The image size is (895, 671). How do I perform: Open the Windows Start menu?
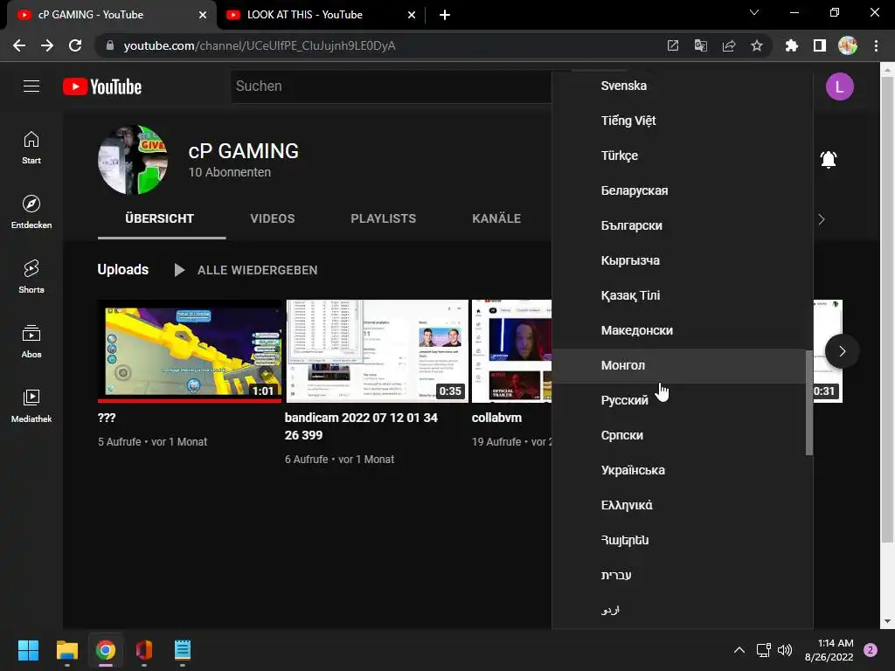click(28, 650)
